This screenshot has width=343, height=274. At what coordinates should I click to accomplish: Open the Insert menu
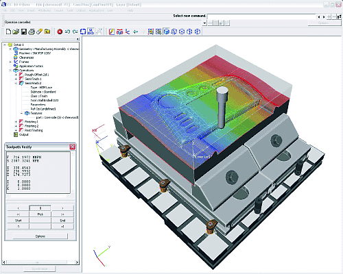click(31, 10)
